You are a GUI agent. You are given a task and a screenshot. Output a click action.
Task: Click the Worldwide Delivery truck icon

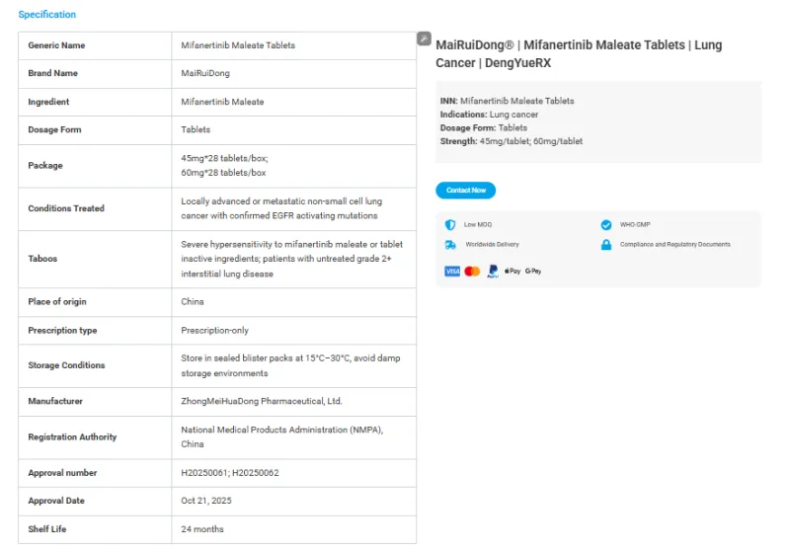(x=450, y=245)
